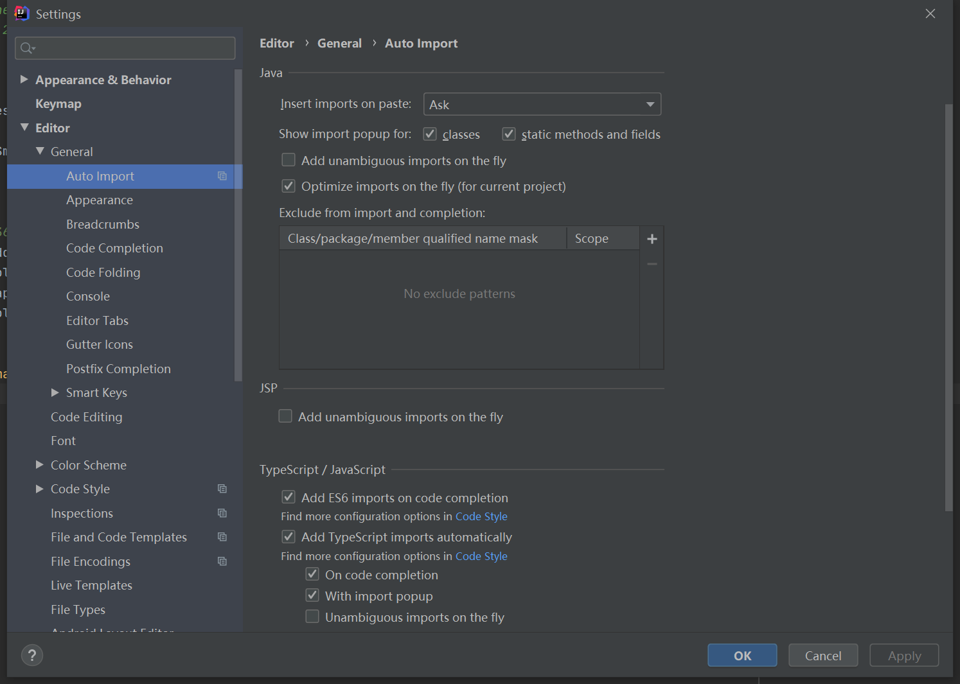The width and height of the screenshot is (960, 684).
Task: Enable JSP add unambiguous imports on the fly
Action: coord(285,416)
